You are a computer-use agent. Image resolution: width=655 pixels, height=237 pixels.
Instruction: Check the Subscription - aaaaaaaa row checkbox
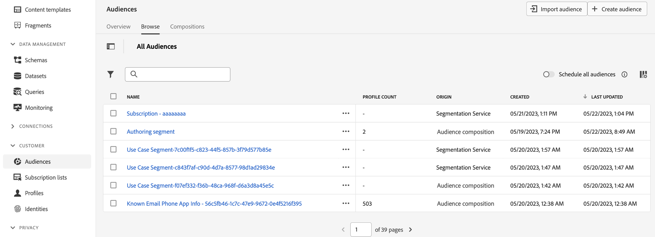coord(113,113)
